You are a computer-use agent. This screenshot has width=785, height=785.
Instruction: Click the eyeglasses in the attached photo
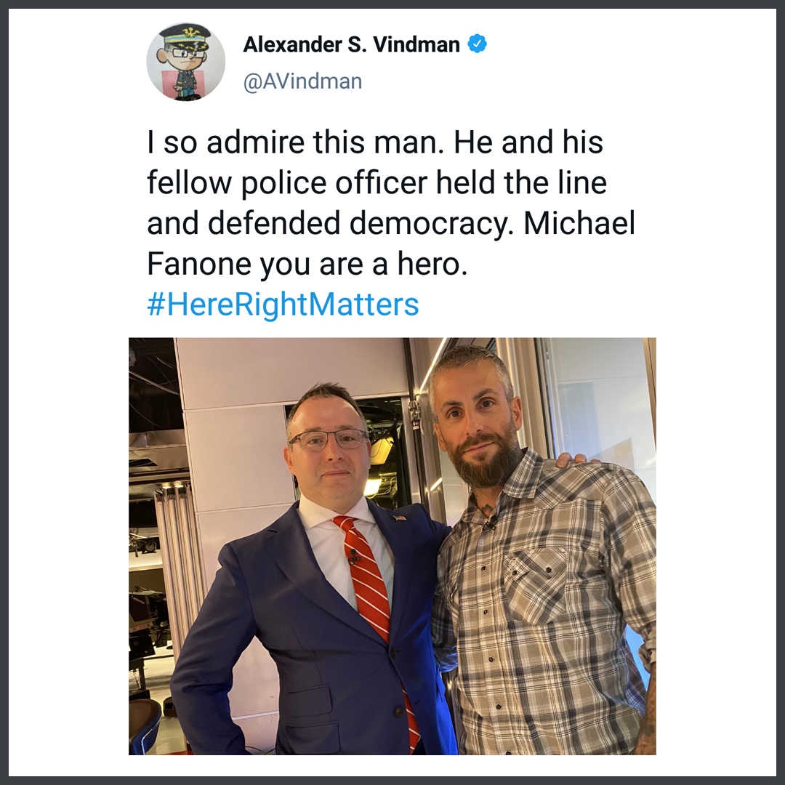tap(329, 440)
